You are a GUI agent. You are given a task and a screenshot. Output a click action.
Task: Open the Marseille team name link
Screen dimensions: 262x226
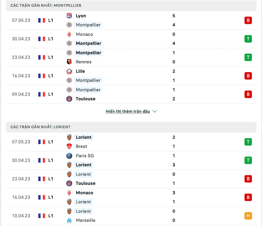tap(86, 220)
